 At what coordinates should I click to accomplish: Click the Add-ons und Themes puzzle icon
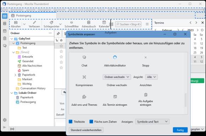coord(84,97)
